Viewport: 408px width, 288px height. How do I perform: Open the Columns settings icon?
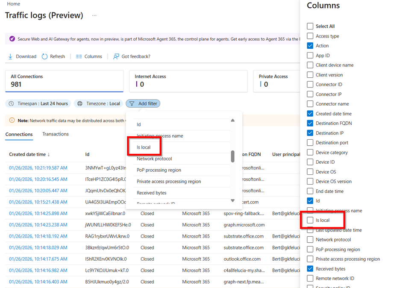pos(79,56)
